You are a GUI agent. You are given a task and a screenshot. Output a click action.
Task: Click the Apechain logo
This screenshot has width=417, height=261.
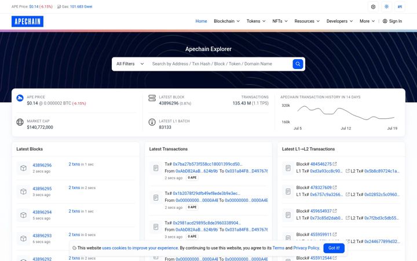(27, 21)
